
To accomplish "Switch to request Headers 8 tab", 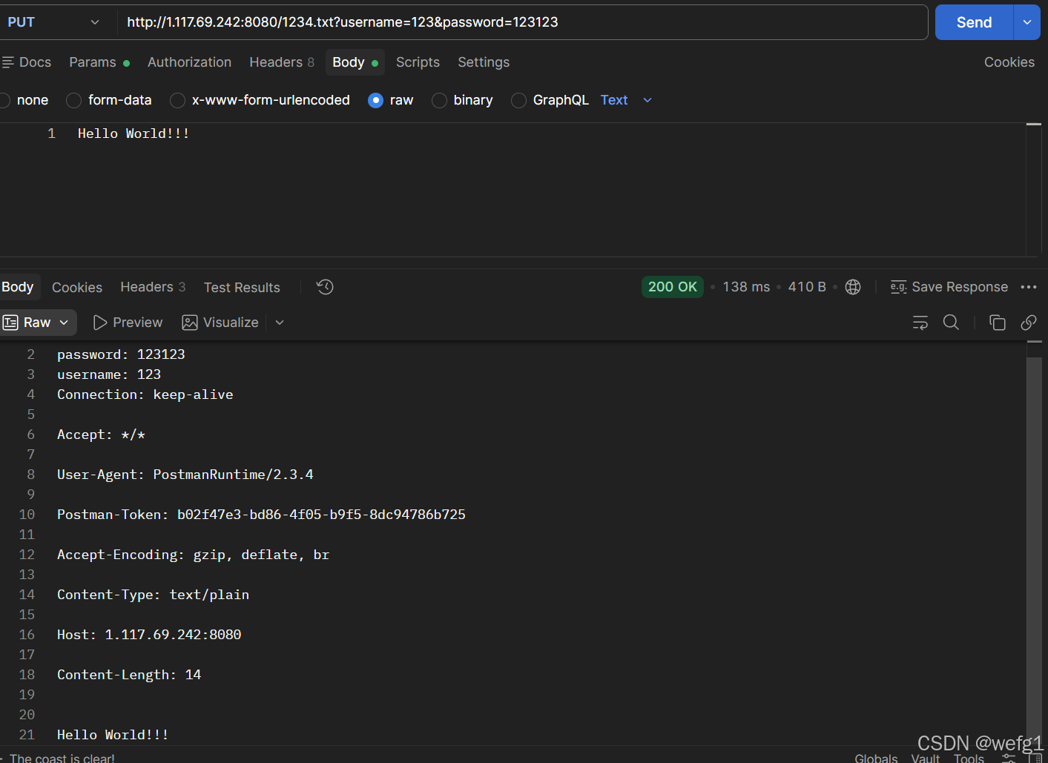I will 282,62.
